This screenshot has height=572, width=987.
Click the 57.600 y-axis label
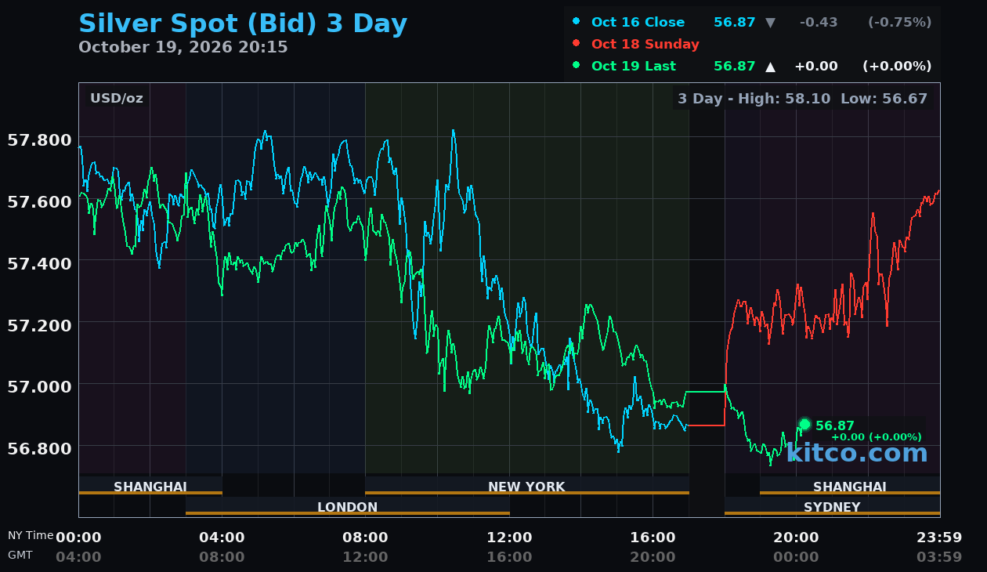(x=39, y=201)
